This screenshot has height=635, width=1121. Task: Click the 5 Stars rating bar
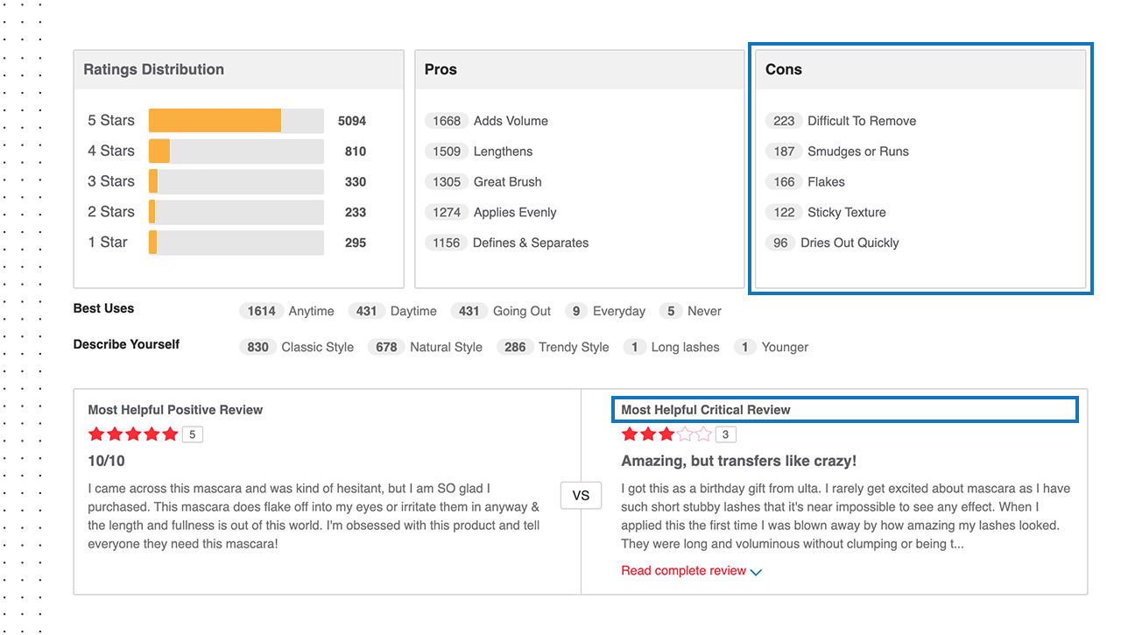[x=236, y=121]
